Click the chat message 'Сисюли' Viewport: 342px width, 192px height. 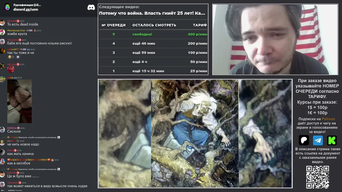[x=14, y=131]
